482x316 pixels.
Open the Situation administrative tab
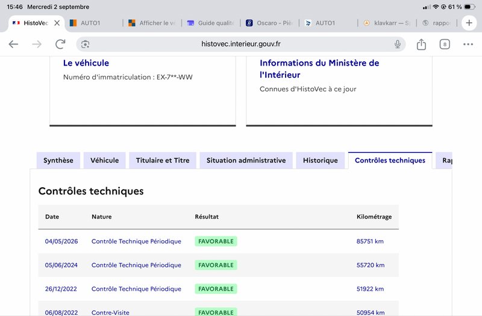(x=246, y=160)
